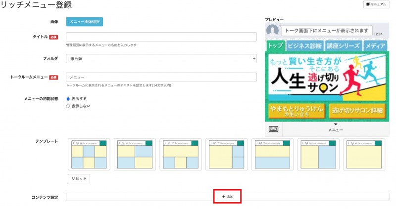Click the リセット button
The image size is (396, 209).
point(79,178)
